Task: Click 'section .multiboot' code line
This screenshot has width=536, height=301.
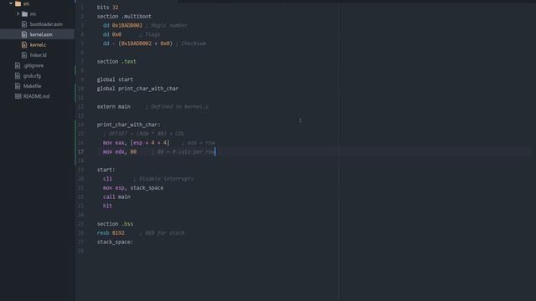Action: coord(124,16)
